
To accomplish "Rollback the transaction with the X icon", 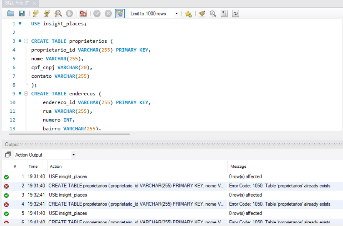I will [108, 14].
